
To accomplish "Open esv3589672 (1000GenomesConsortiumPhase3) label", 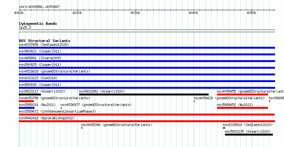I will [57, 111].
